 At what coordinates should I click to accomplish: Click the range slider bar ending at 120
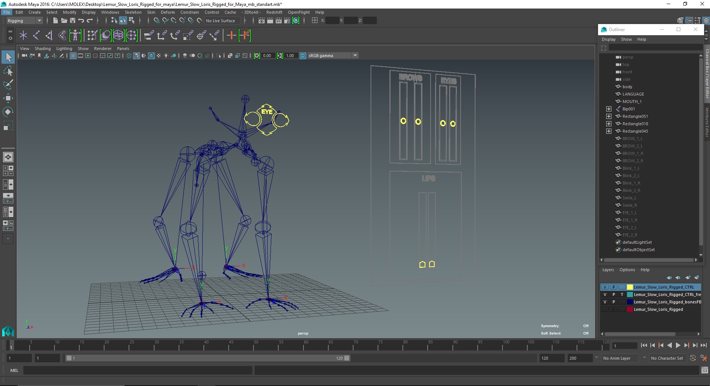pos(208,358)
